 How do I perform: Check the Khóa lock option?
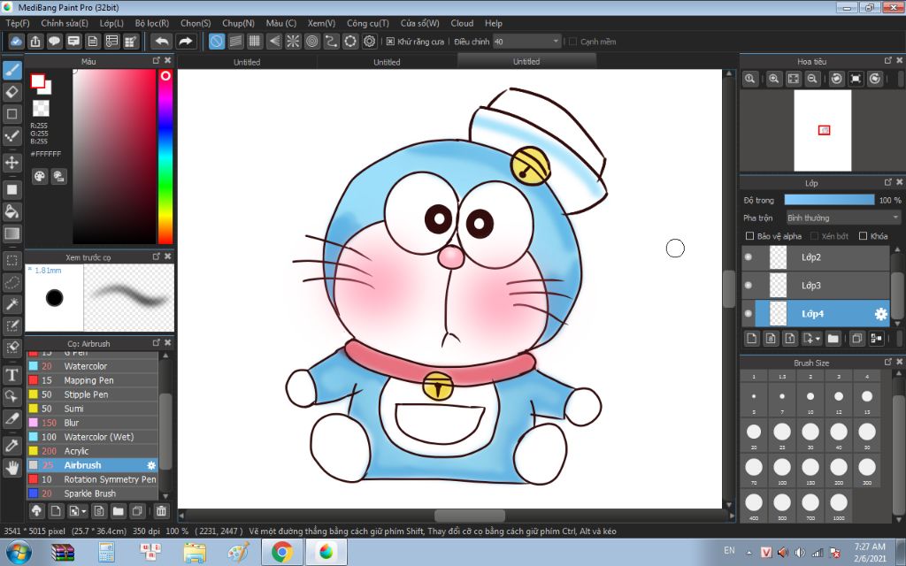(x=864, y=236)
